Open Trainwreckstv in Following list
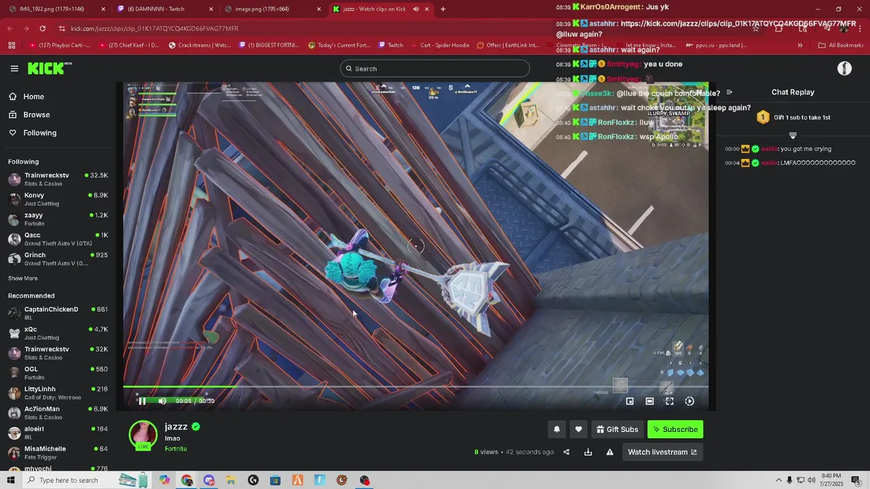The height and width of the screenshot is (489, 870). coord(58,179)
